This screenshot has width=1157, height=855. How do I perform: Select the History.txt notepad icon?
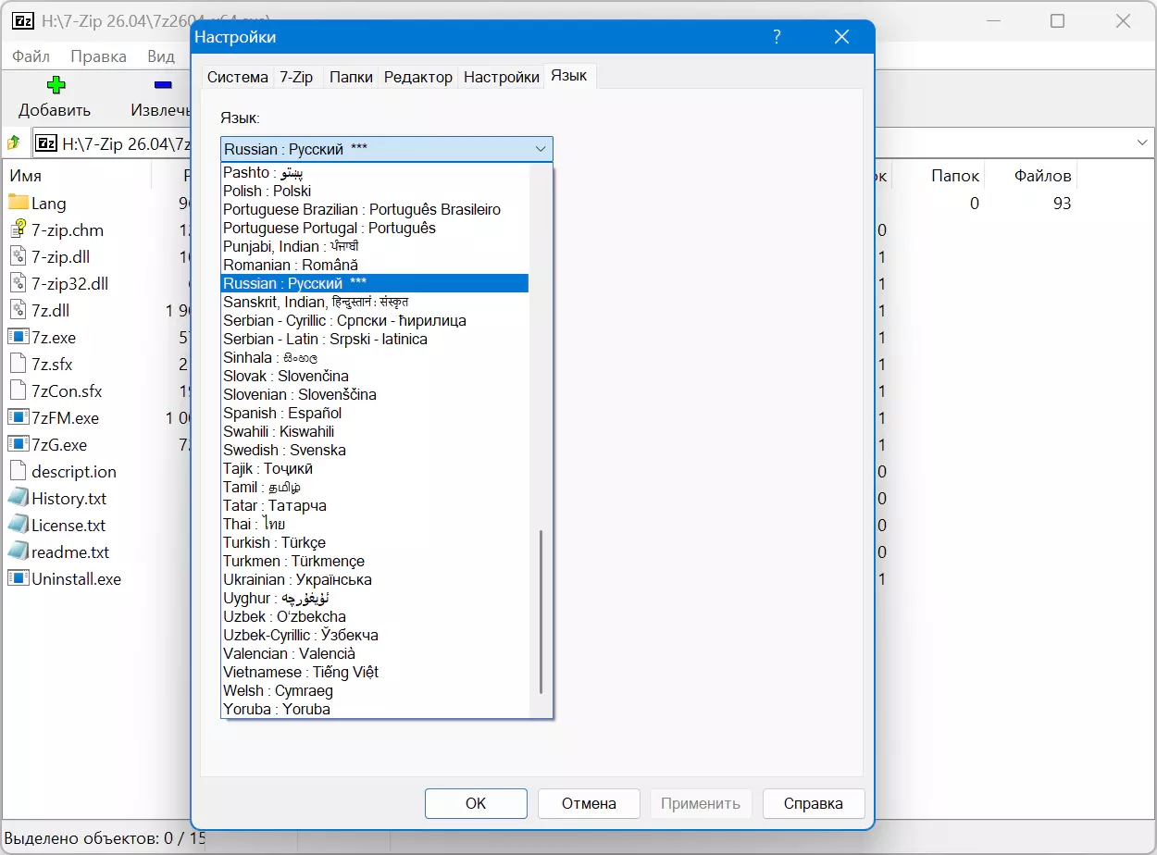coord(19,498)
